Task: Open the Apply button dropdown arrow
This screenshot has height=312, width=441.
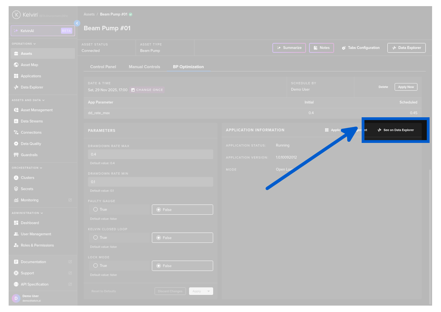Action: click(209, 291)
